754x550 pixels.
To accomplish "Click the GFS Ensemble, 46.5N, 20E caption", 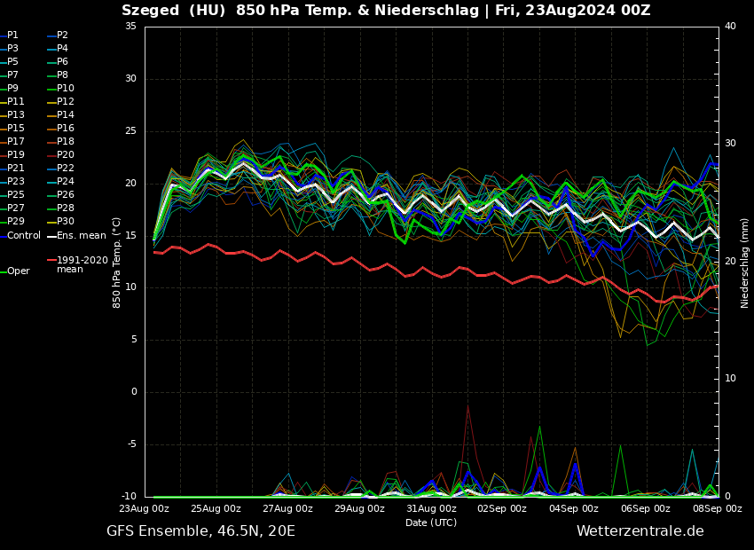I will pyautogui.click(x=201, y=531).
